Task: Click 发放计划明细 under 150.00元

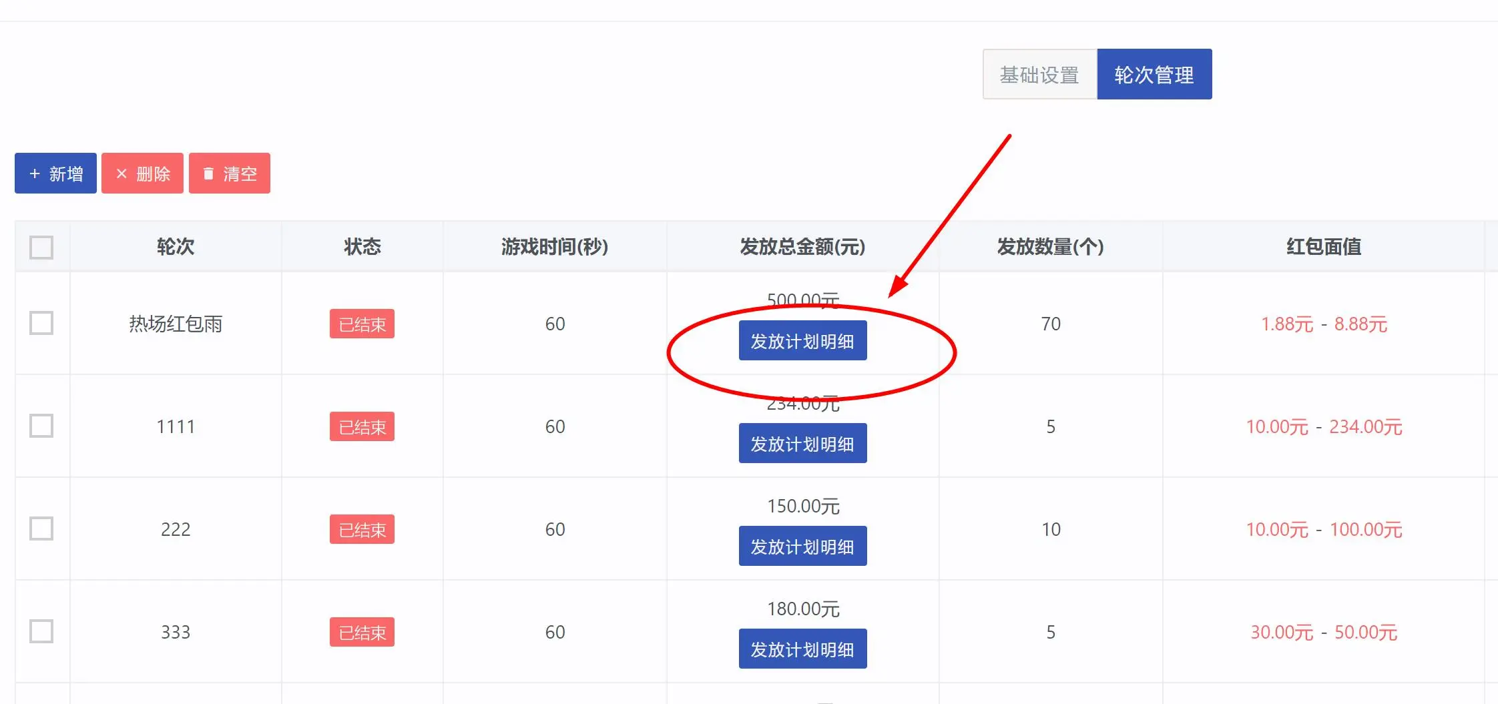Action: (x=802, y=547)
